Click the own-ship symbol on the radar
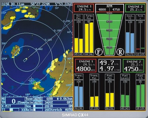The width and height of the screenshot is (148, 118). [x=25, y=60]
